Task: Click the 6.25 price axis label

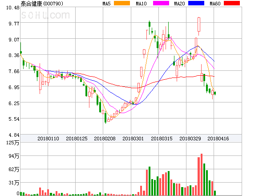Action: 14,103
